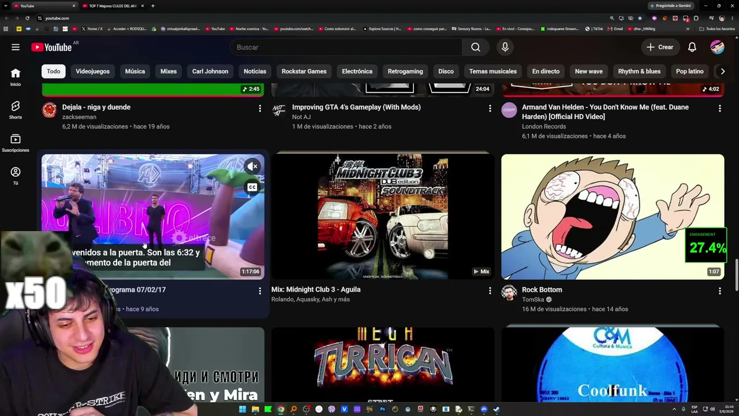Open options for Mix: Midnight Club 3
739x416 pixels.
coord(490,291)
